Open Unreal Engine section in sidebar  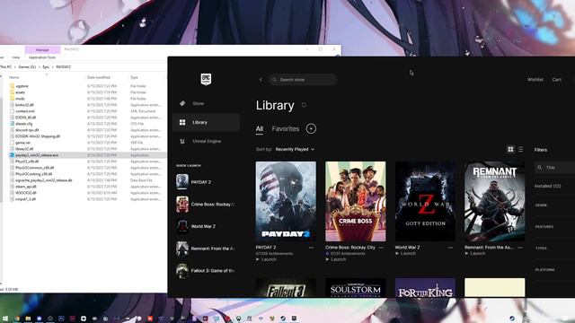206,141
